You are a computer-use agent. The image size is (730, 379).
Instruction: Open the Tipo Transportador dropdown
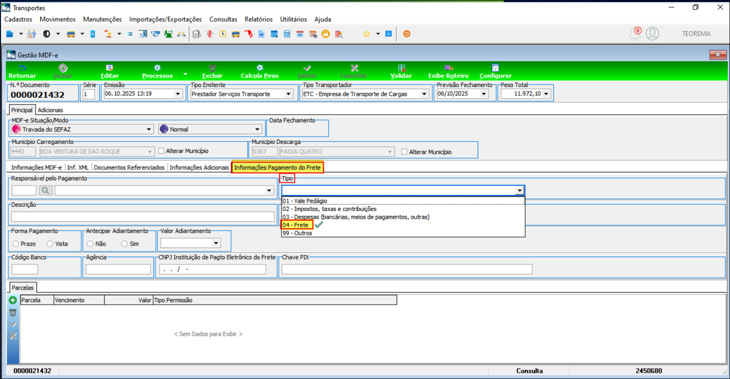[x=424, y=94]
